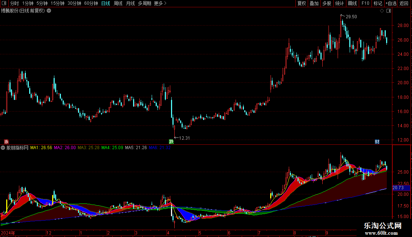Click month 4 on the time axis
The width and height of the screenshot is (412, 237).
(168, 233)
